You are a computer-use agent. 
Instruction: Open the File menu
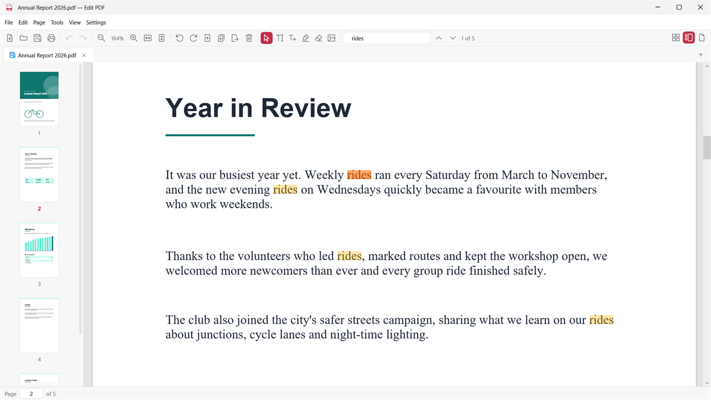click(x=9, y=22)
